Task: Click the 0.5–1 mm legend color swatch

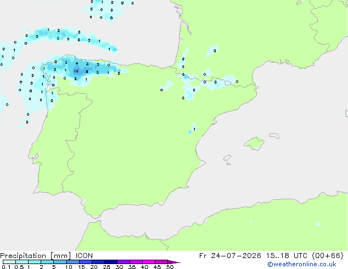Action: click(x=22, y=262)
